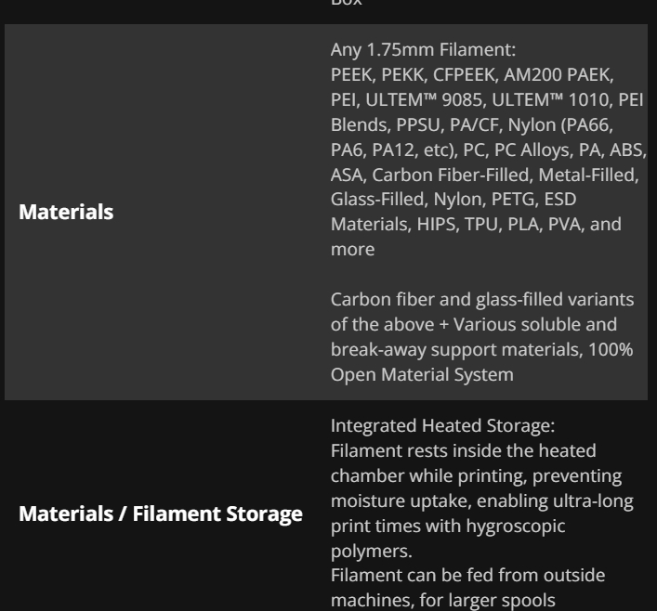Click the 'Blends, PPSU, PA/CF, Nylon (PA66' line
Image resolution: width=657 pixels, height=611 pixels.
472,124
